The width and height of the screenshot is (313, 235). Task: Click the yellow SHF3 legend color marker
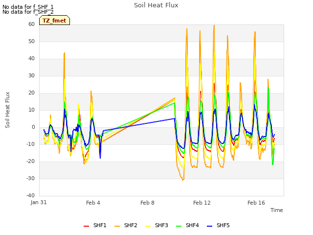pos(148,226)
